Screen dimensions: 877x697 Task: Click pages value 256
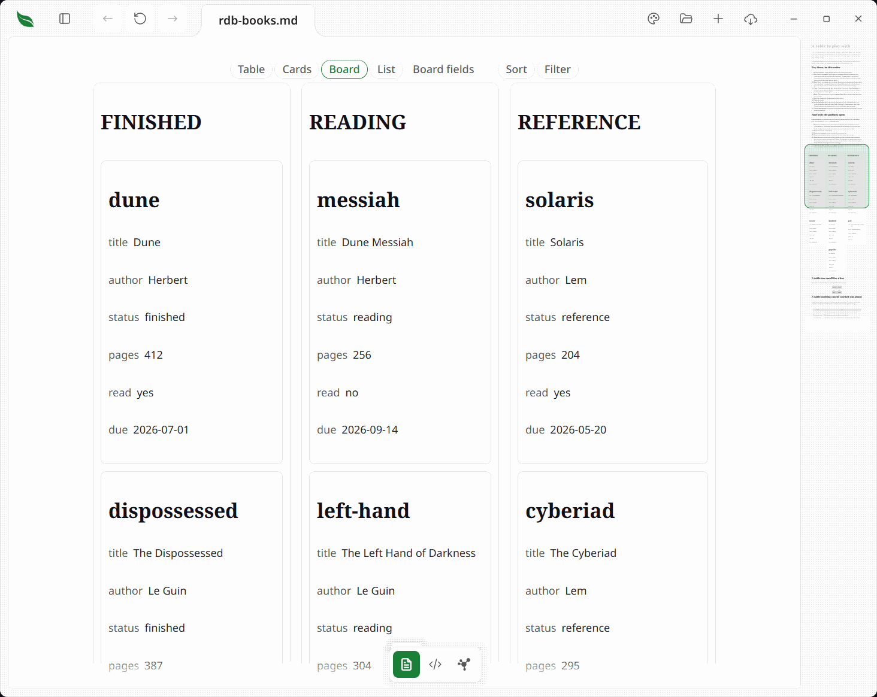(362, 355)
